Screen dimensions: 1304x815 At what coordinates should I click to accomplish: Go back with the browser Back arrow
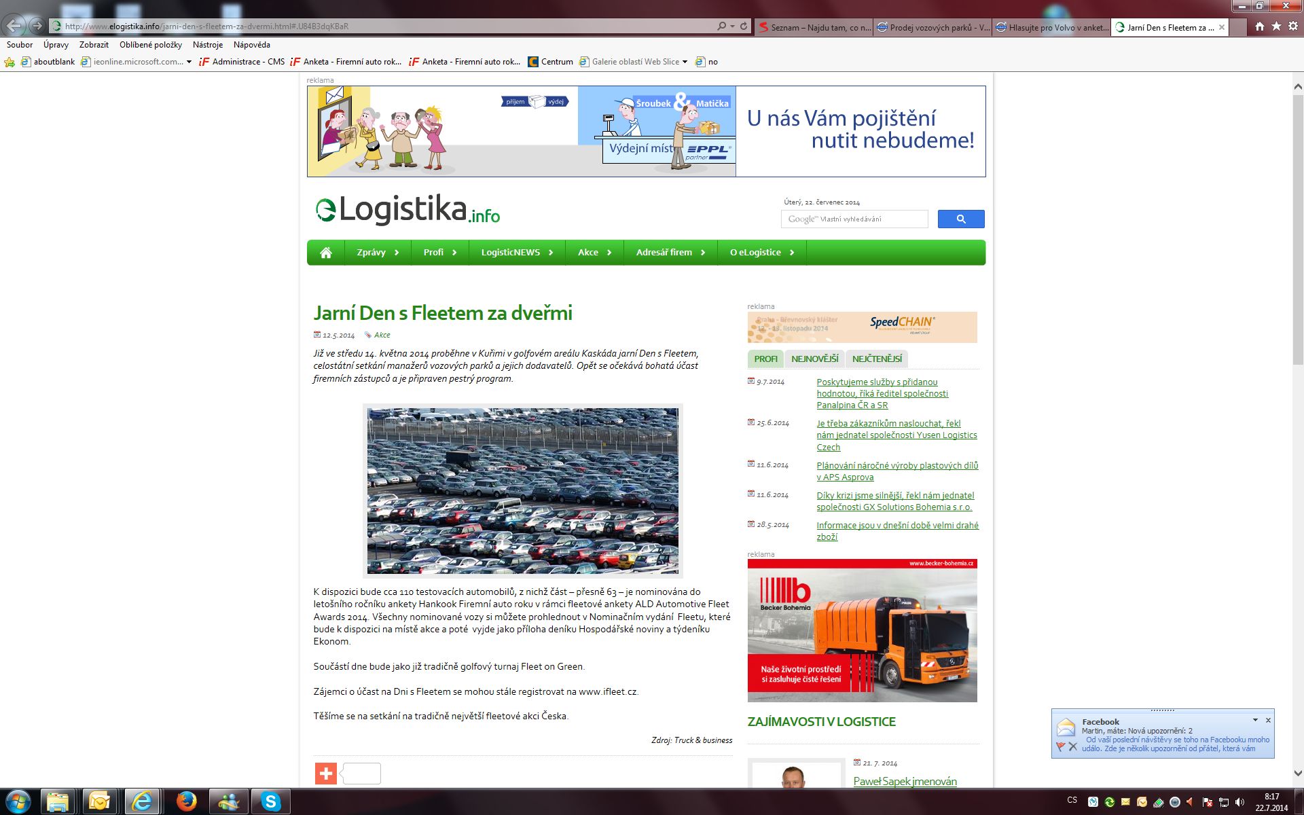14,26
